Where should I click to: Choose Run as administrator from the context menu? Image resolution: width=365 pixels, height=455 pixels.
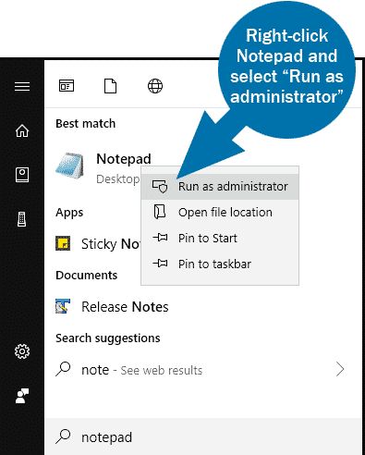click(x=220, y=187)
